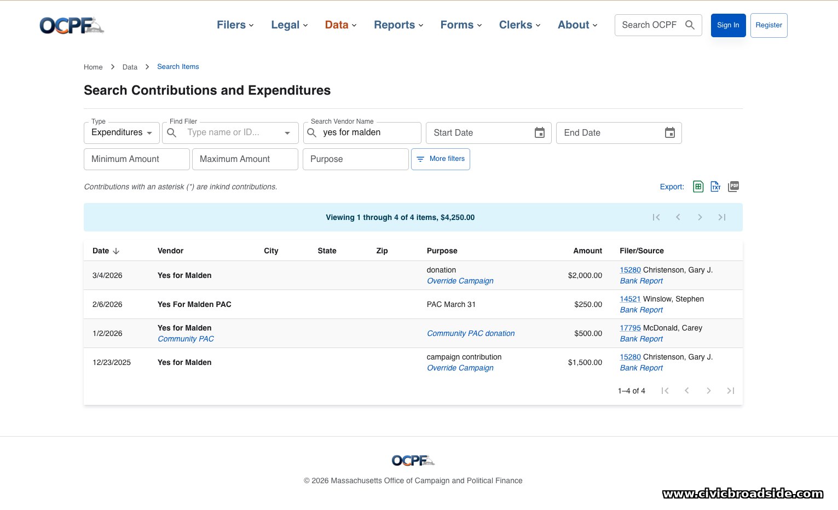
Task: Click the OCPF logo in the header
Action: [72, 25]
